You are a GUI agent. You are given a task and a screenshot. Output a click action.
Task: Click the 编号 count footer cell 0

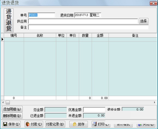14,98
